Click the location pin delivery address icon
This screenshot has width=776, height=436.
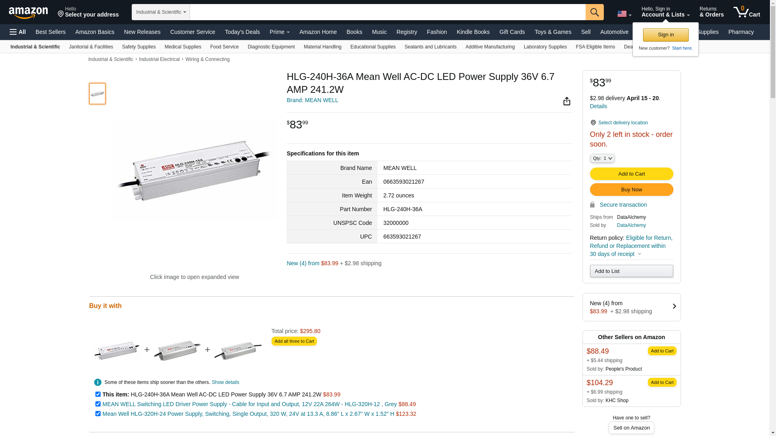tap(61, 14)
